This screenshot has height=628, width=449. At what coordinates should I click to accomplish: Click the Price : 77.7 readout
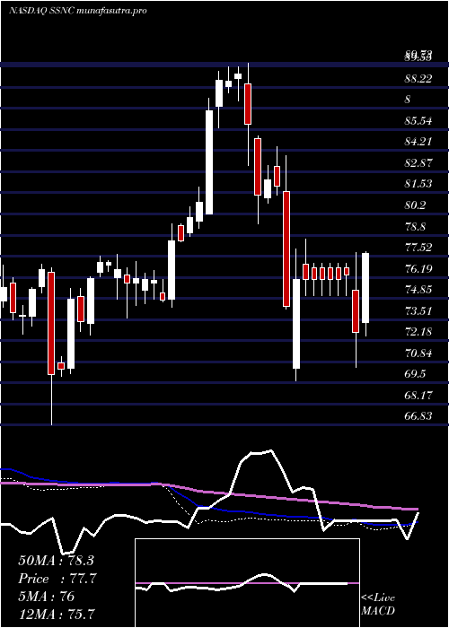pos(57,579)
